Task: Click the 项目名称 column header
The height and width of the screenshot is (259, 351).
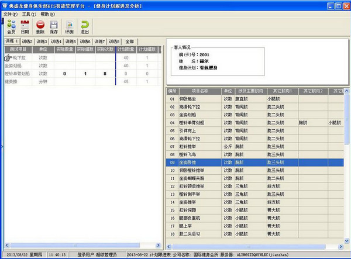Action: coord(200,91)
